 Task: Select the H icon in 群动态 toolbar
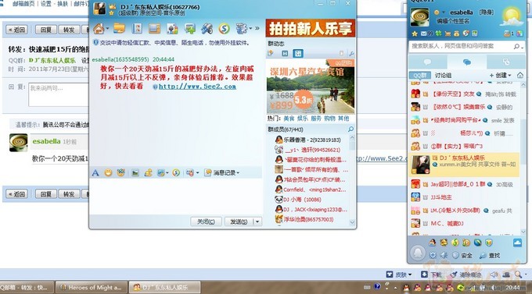[x=285, y=54]
